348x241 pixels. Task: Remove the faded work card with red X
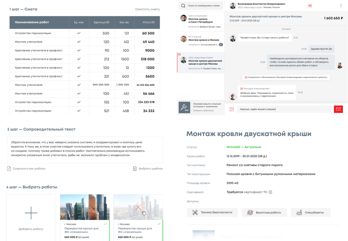(138, 207)
